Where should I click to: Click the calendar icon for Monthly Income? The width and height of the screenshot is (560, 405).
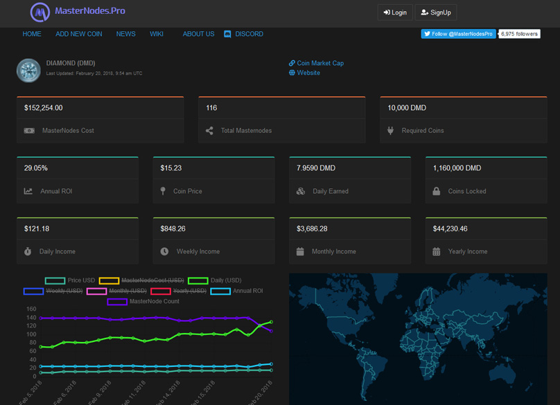click(300, 251)
